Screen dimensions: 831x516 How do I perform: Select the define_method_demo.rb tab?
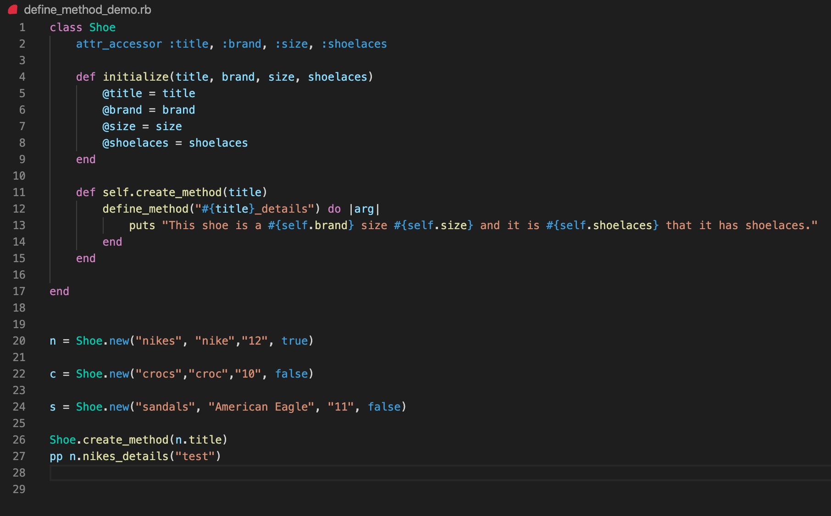coord(87,10)
